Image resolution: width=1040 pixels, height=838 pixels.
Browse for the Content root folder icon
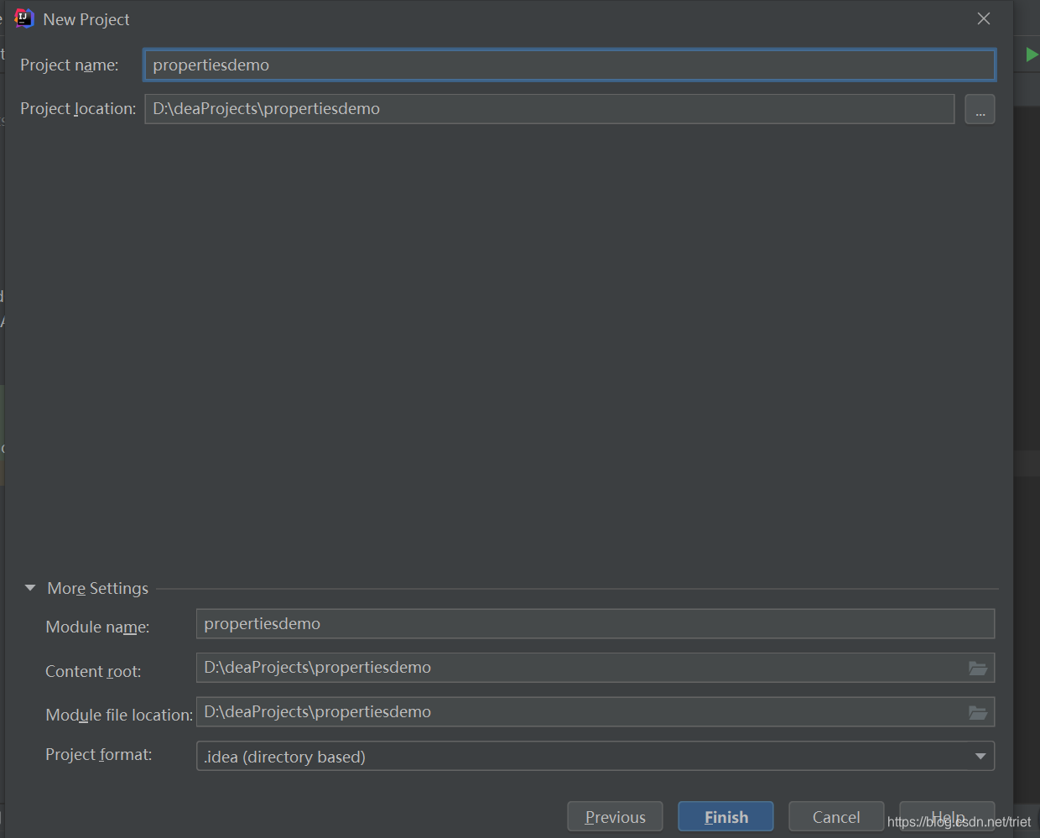[978, 669]
